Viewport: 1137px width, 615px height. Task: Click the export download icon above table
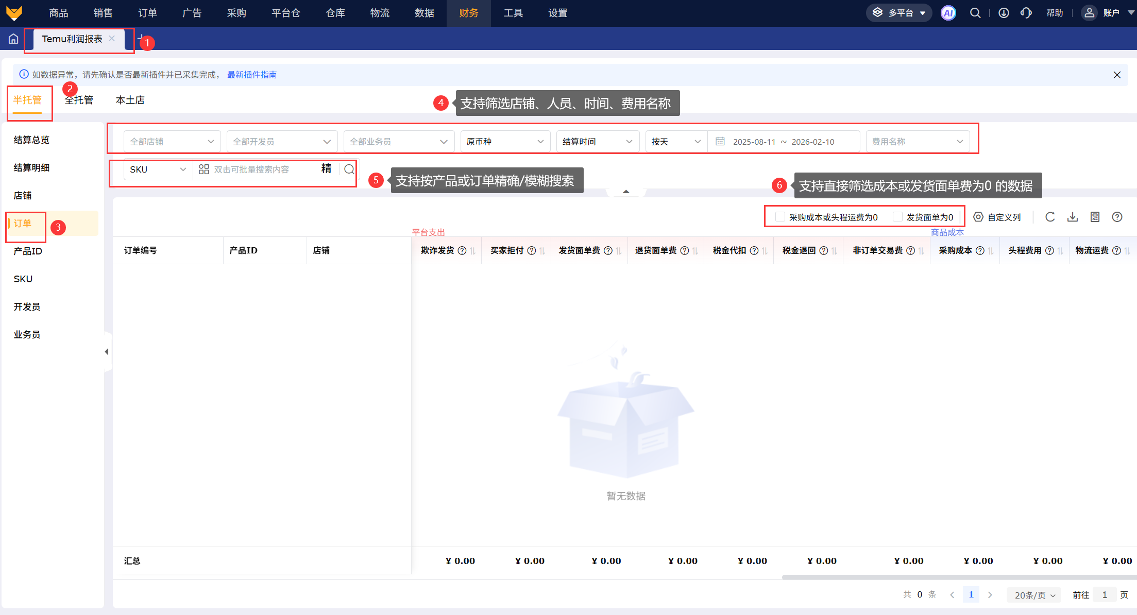1073,217
